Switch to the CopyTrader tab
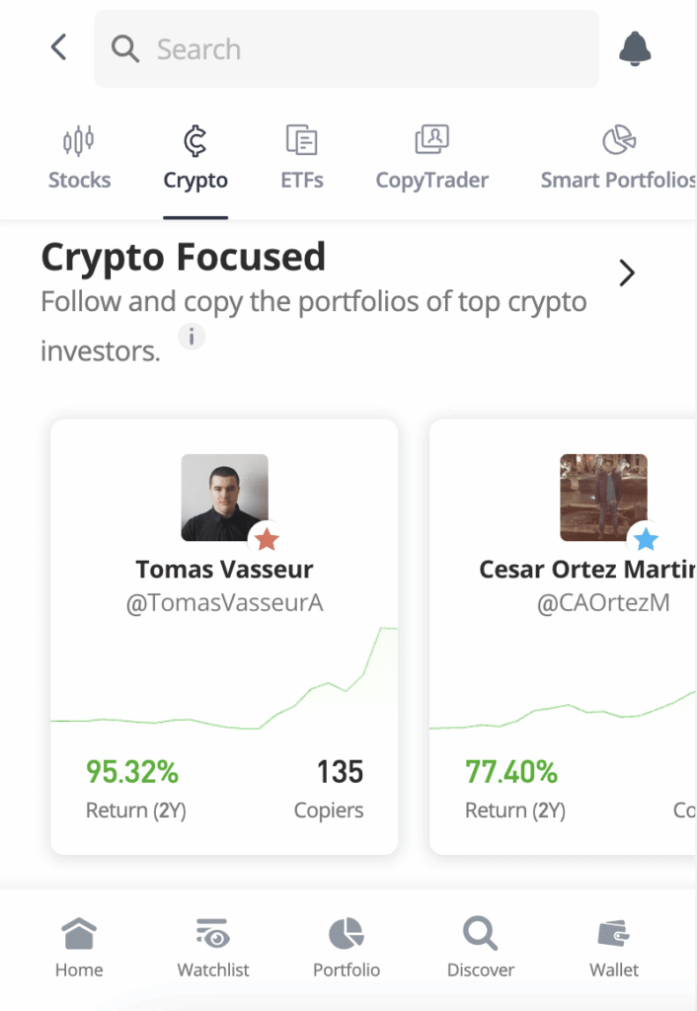 coord(431,181)
